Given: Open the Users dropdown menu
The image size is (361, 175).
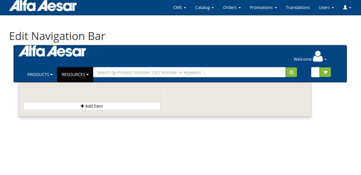Looking at the screenshot, I should click(x=326, y=8).
